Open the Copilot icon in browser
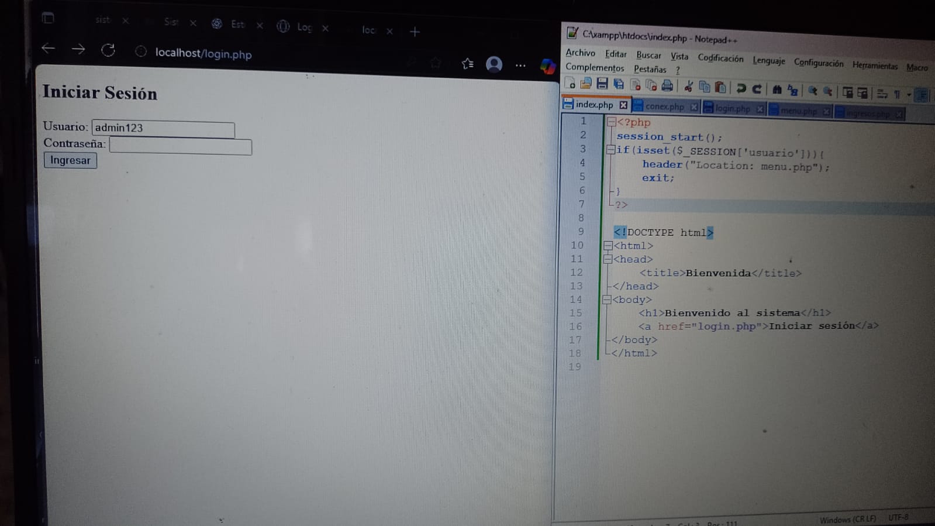This screenshot has width=935, height=526. [547, 66]
